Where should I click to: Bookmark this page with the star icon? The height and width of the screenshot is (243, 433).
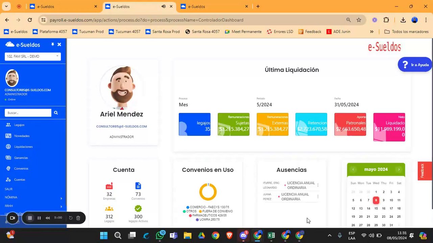coord(359,20)
